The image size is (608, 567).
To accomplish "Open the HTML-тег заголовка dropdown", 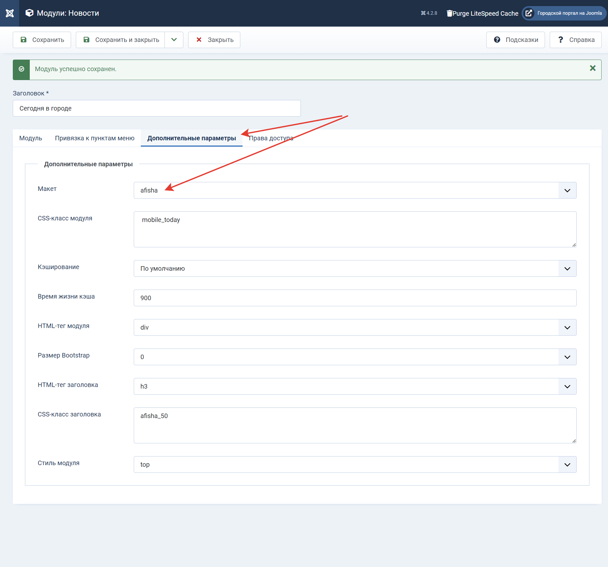I will (355, 386).
